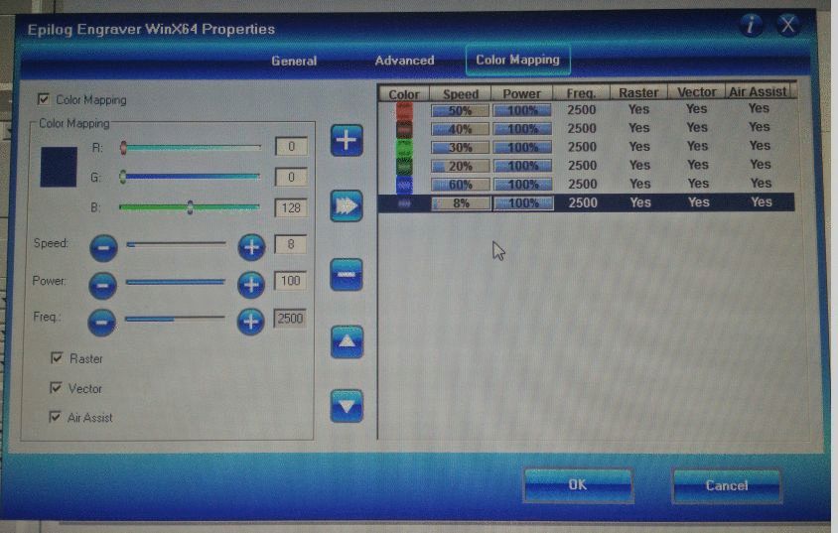Click the plus button to add color mapping
838x533 pixels.
point(347,141)
